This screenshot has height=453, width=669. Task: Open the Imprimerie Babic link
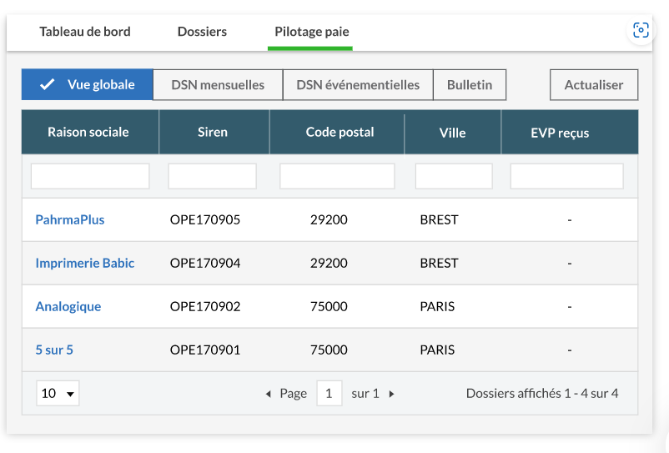point(84,263)
